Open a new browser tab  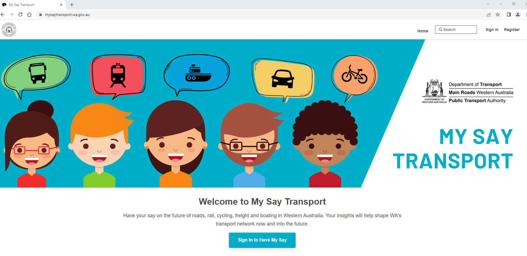[x=72, y=5]
